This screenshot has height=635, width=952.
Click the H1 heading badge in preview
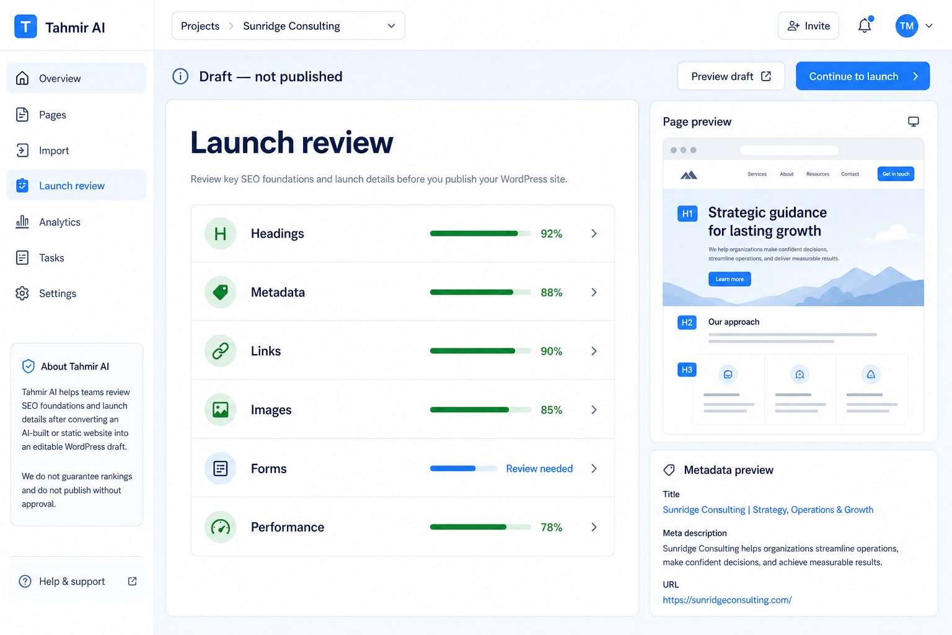tap(687, 213)
